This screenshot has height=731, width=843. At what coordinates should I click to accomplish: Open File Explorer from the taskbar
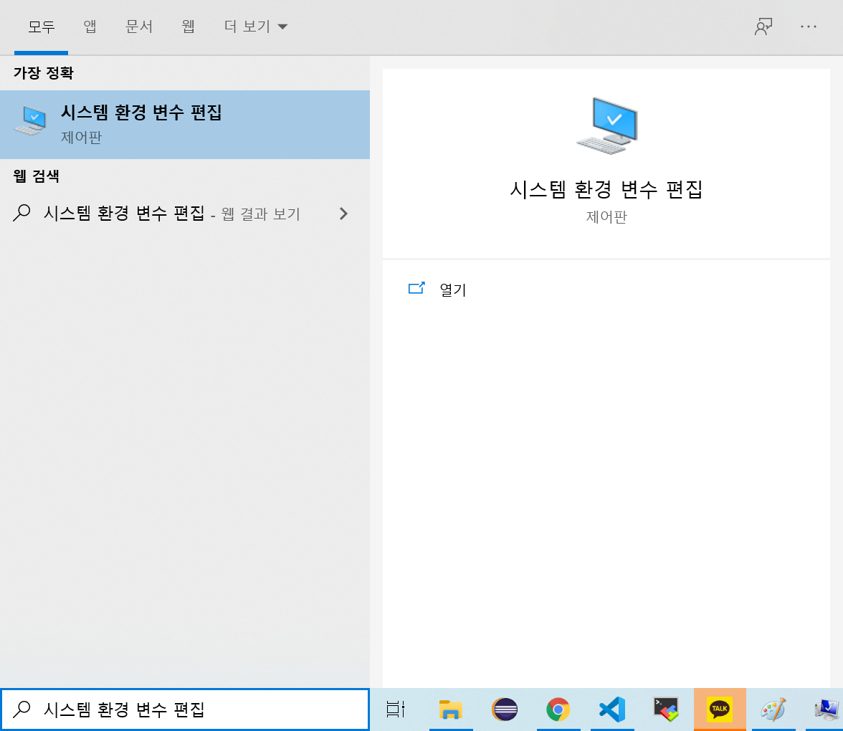pyautogui.click(x=450, y=709)
